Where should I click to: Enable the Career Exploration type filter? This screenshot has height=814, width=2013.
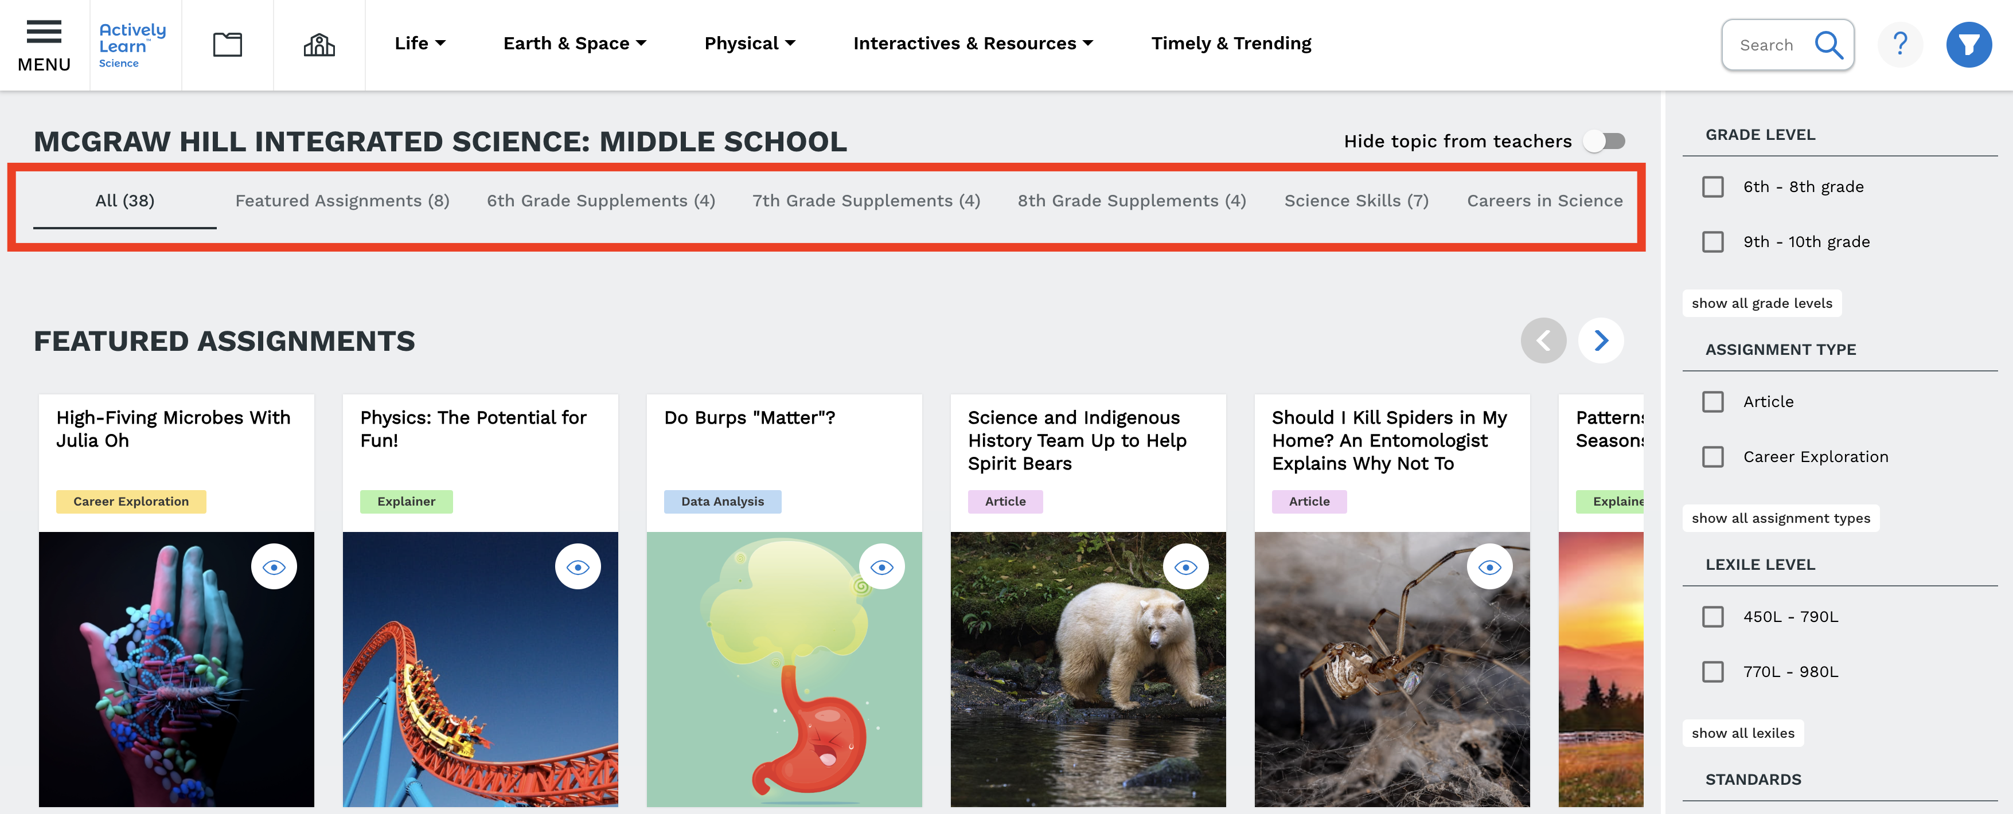(x=1713, y=456)
